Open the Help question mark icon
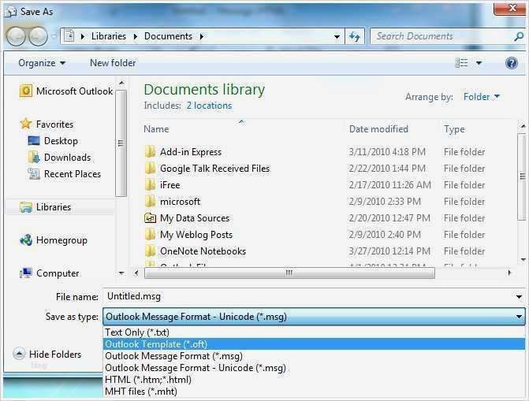The height and width of the screenshot is (401, 529). [x=512, y=63]
